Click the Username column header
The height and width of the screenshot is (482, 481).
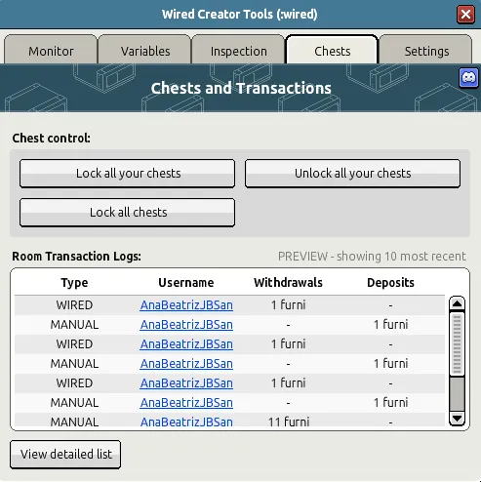point(186,283)
